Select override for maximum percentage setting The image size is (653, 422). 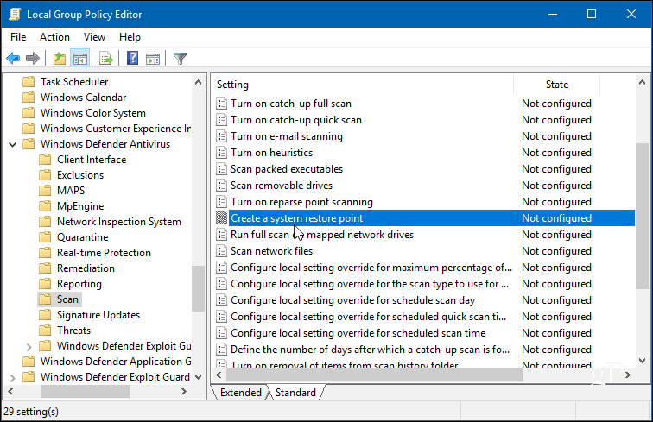click(x=371, y=268)
